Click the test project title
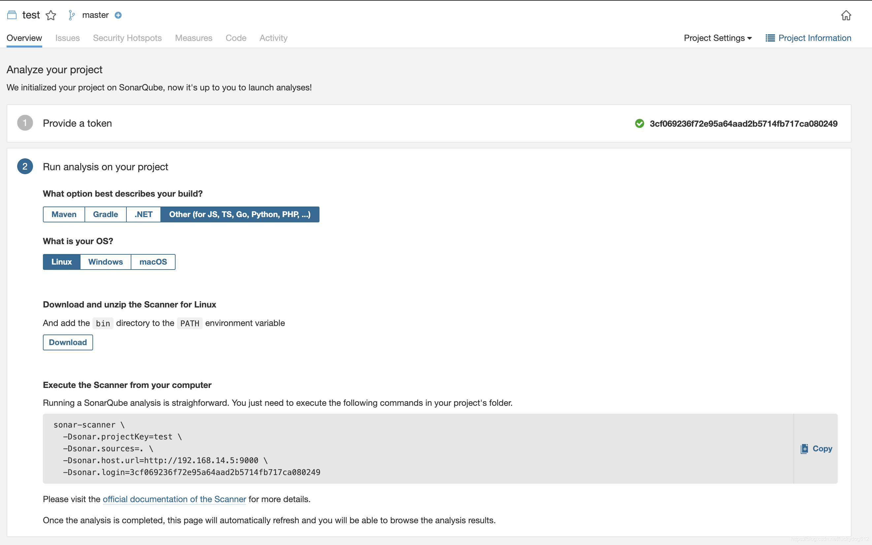872x545 pixels. [x=31, y=15]
